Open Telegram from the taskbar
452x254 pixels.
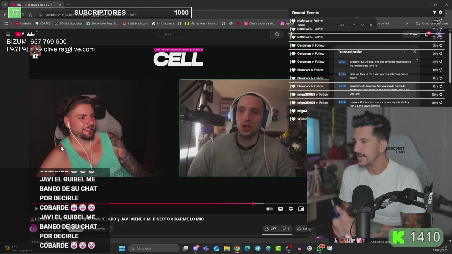(258, 248)
